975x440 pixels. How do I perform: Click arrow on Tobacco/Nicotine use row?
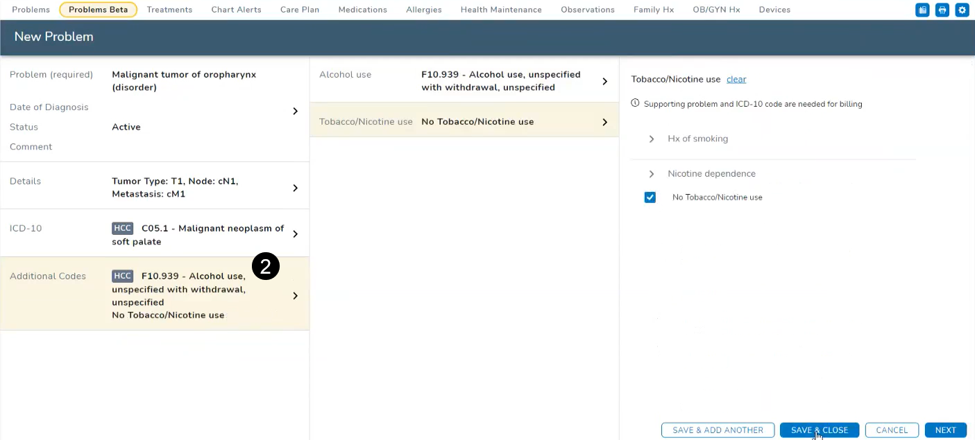click(x=604, y=122)
